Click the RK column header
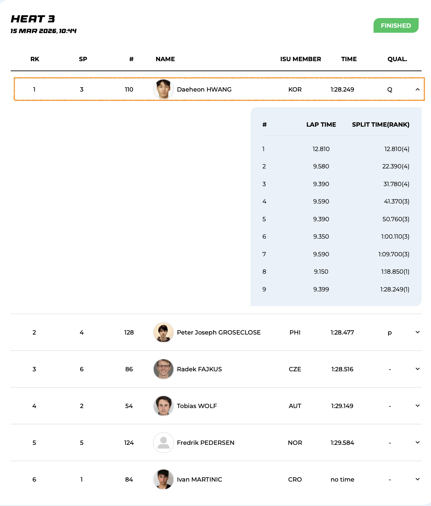431x506 pixels. pos(35,59)
